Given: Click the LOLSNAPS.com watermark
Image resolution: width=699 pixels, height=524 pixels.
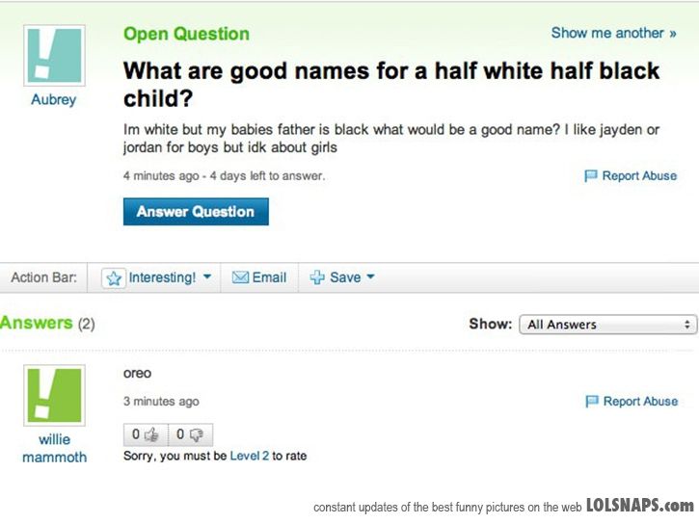Looking at the screenshot, I should click(x=639, y=505).
